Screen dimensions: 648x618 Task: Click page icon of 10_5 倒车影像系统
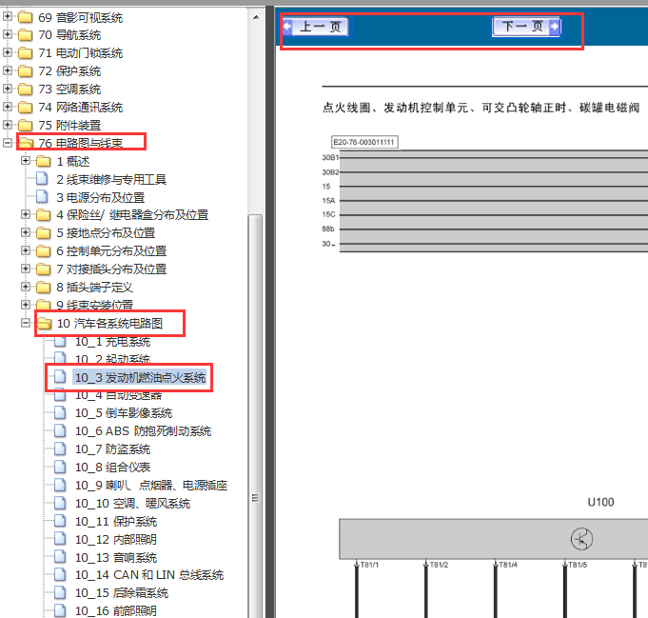point(60,412)
